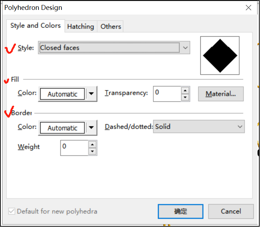Viewport: 260px width, 227px height.
Task: Switch to the Hatching tab
Action: click(x=81, y=26)
